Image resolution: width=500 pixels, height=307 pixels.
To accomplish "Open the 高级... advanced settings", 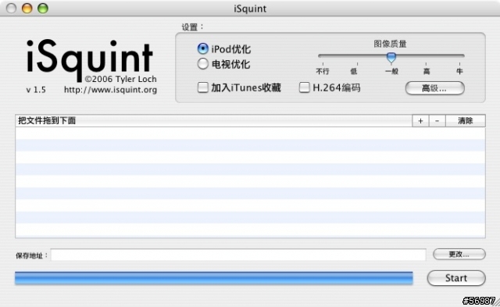I will click(x=434, y=88).
